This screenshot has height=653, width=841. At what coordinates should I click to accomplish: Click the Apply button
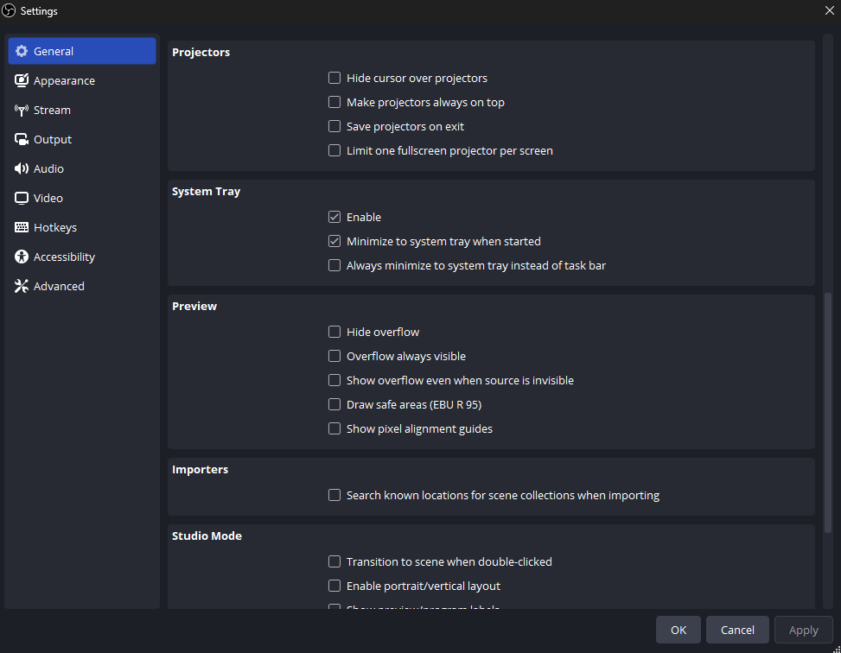coord(804,630)
